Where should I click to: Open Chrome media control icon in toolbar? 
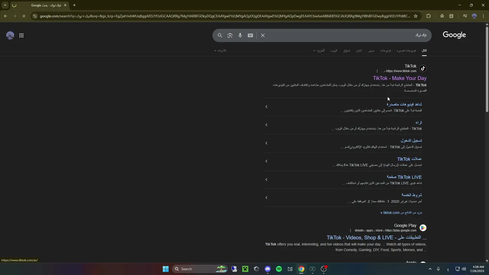465,16
